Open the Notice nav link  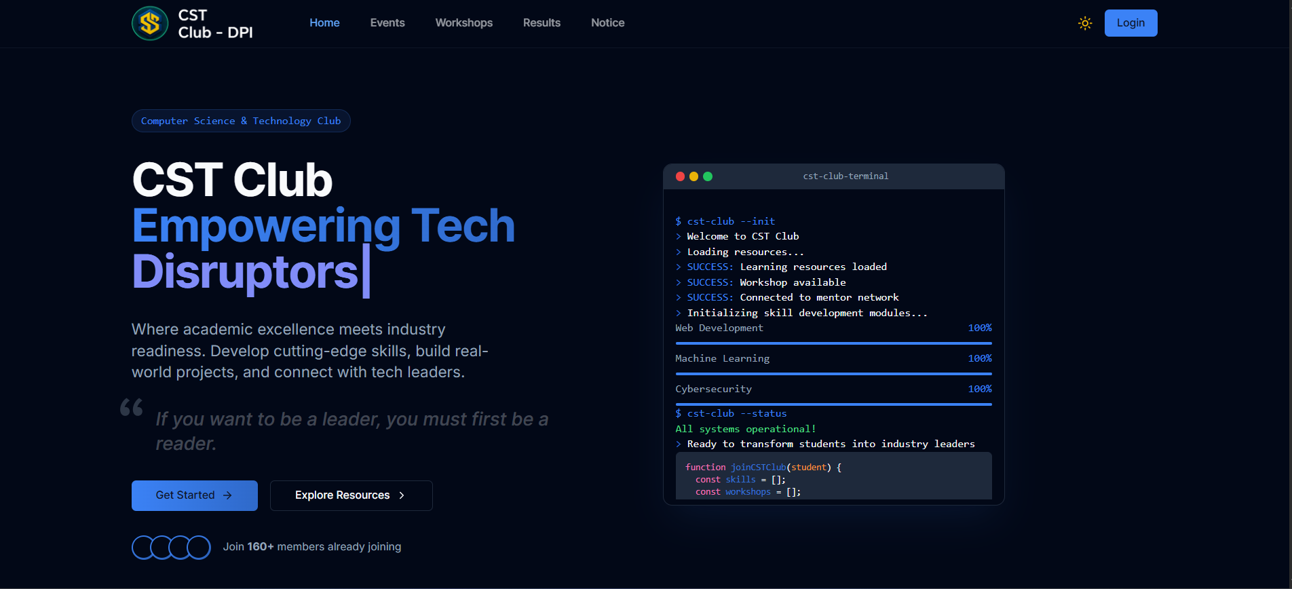point(607,23)
